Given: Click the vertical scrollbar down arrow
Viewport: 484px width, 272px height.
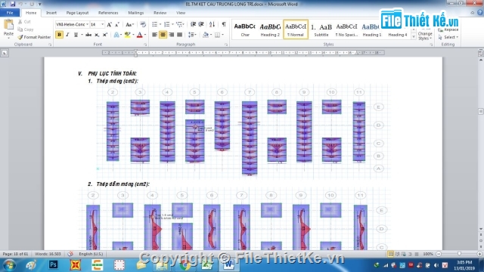Looking at the screenshot, I should coord(481,229).
